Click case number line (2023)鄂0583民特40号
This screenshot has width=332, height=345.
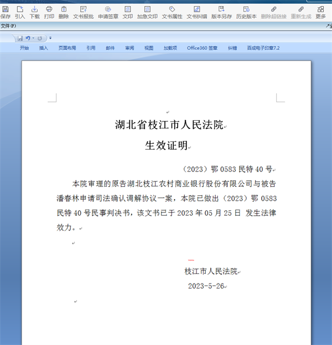tap(227, 169)
